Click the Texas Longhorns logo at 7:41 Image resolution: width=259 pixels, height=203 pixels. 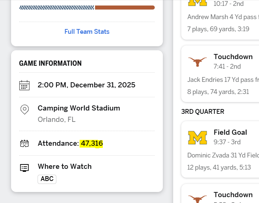pos(197,61)
